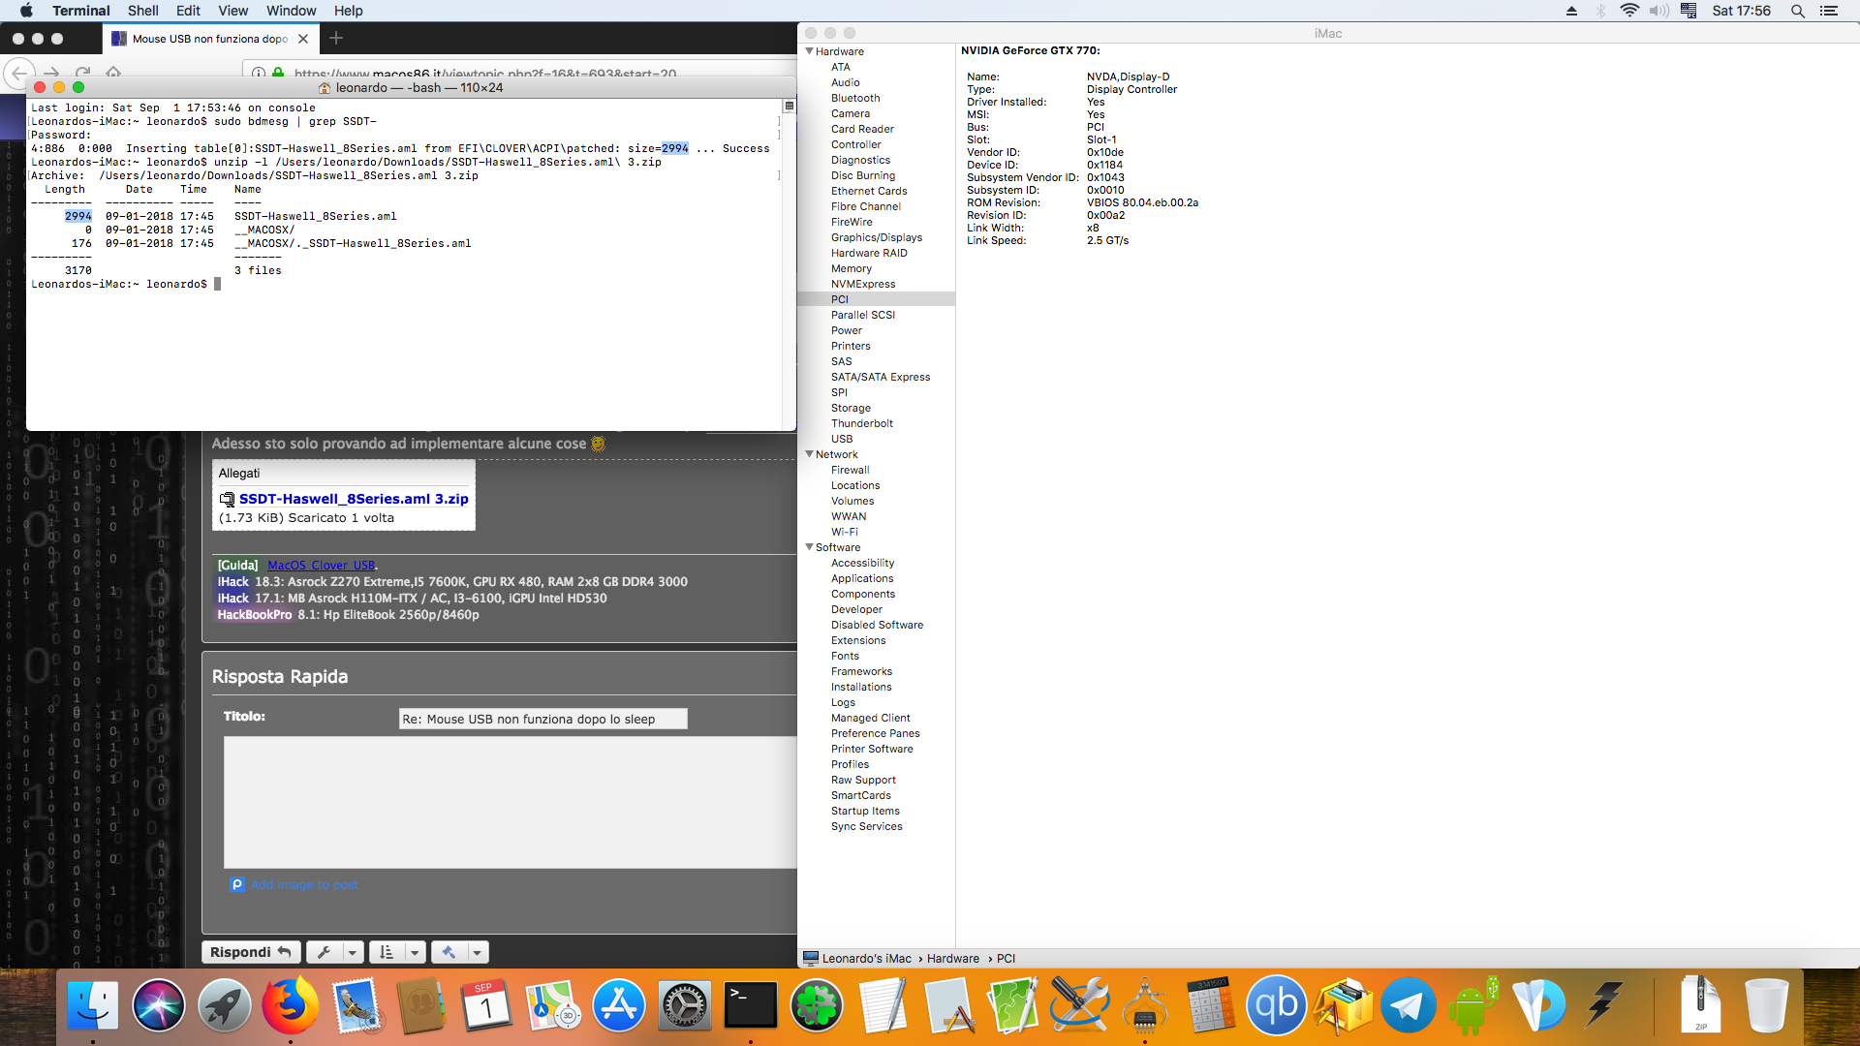Select Graphics/Displays in Hardware list

876,237
